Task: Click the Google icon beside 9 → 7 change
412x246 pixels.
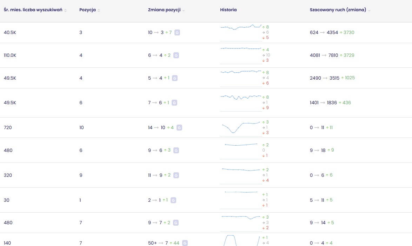Action: pyautogui.click(x=176, y=223)
